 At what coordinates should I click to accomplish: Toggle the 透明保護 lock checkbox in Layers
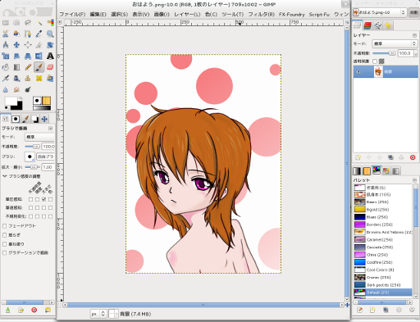tap(375, 61)
